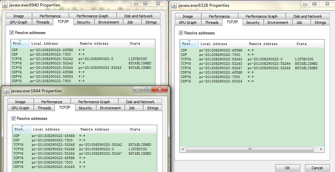
Task: Open Image tab in javaw.exe:6940 window
Action: [x=18, y=16]
